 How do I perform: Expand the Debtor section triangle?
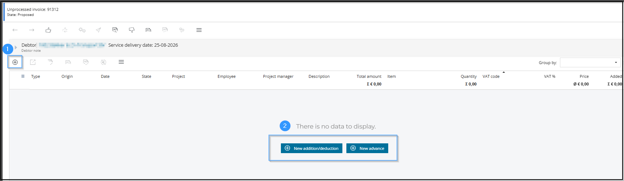(x=16, y=47)
